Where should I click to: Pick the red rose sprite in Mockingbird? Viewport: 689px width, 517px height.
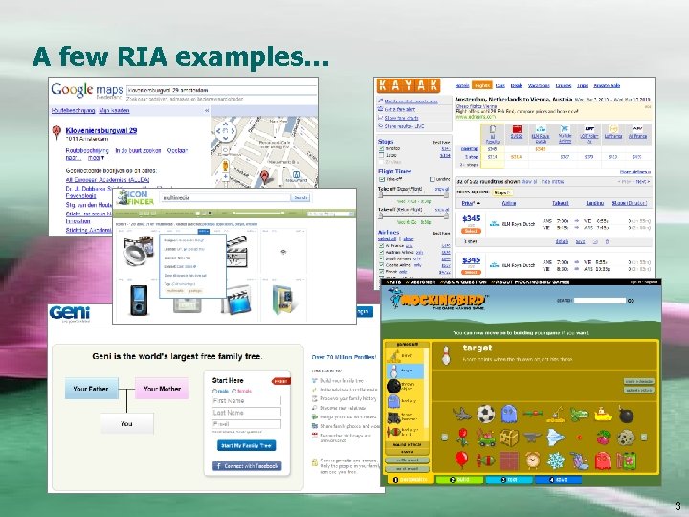coord(461,438)
